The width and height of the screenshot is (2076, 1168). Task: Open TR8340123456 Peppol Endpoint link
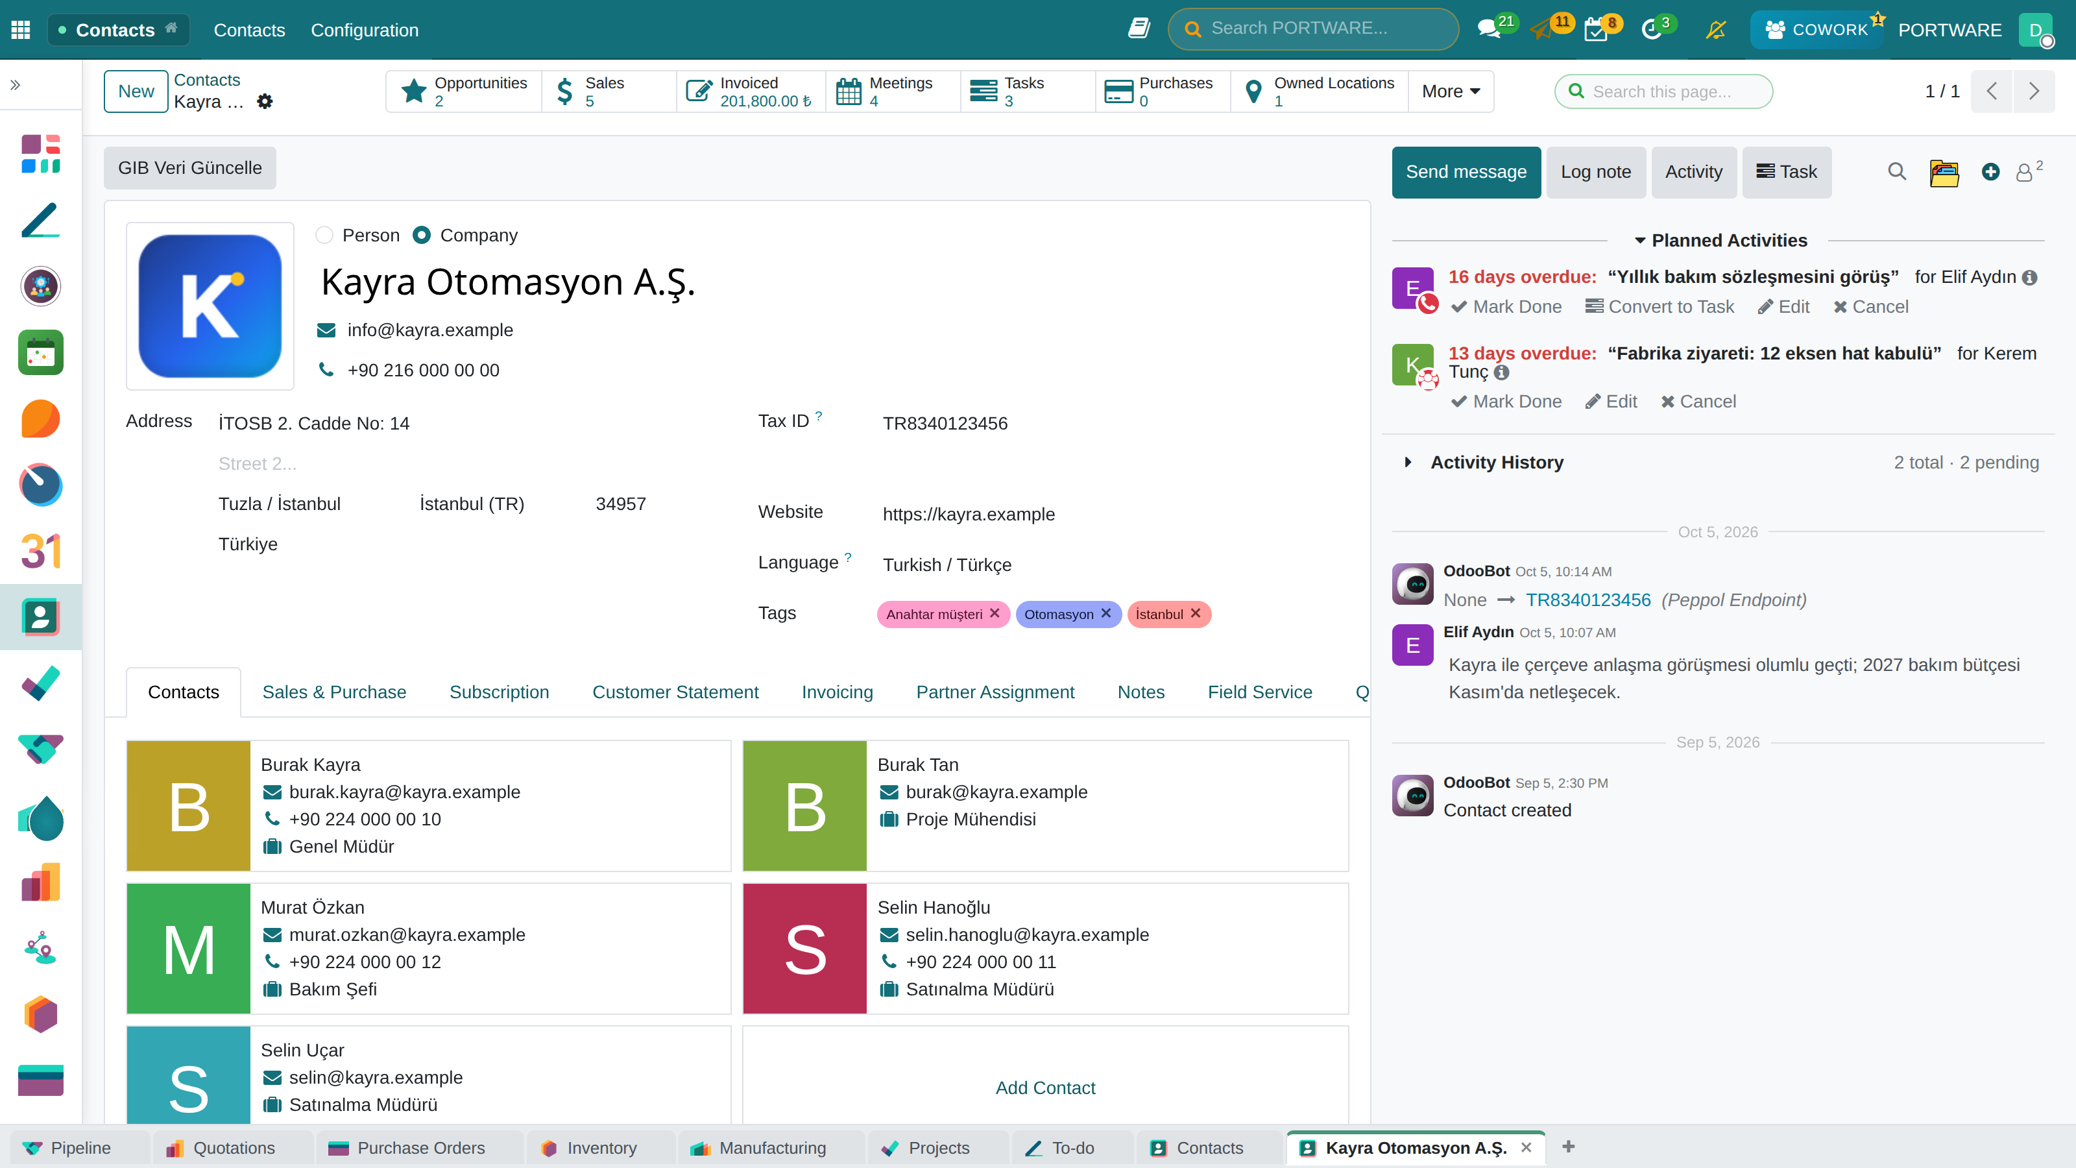(x=1587, y=600)
